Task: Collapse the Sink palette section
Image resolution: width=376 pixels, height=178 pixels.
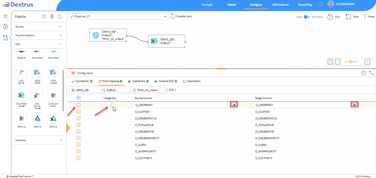Action: [39, 44]
